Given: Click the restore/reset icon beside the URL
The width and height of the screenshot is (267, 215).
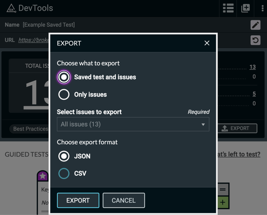Looking at the screenshot, I should (x=255, y=40).
